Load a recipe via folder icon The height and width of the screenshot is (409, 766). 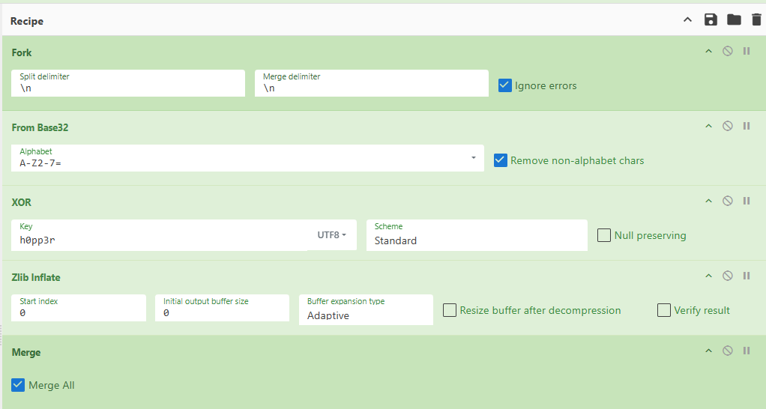coord(734,20)
